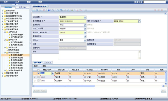The width and height of the screenshot is (168, 101).
Task: Click the blue Undo arrow icon
Action: (x=61, y=10)
